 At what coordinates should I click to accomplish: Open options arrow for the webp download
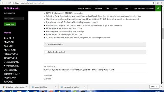tap(27, 87)
